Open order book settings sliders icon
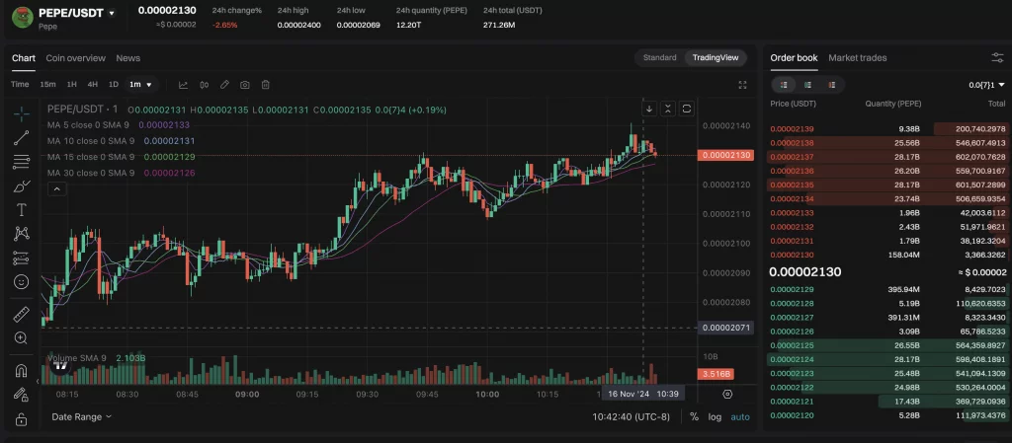1012x443 pixels. click(x=998, y=58)
